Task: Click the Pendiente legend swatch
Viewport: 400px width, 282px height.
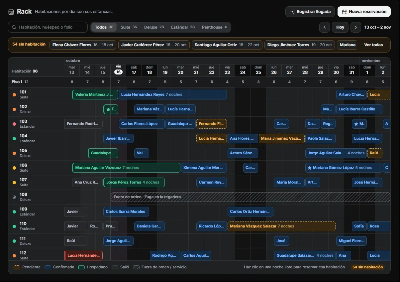Action: click(17, 267)
